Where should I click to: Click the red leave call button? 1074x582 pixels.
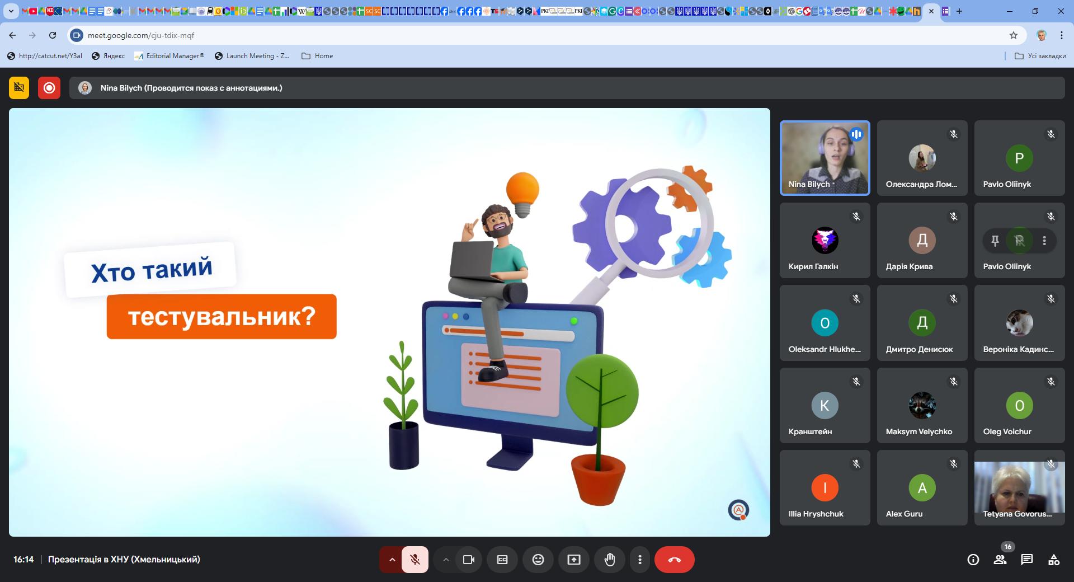click(674, 560)
